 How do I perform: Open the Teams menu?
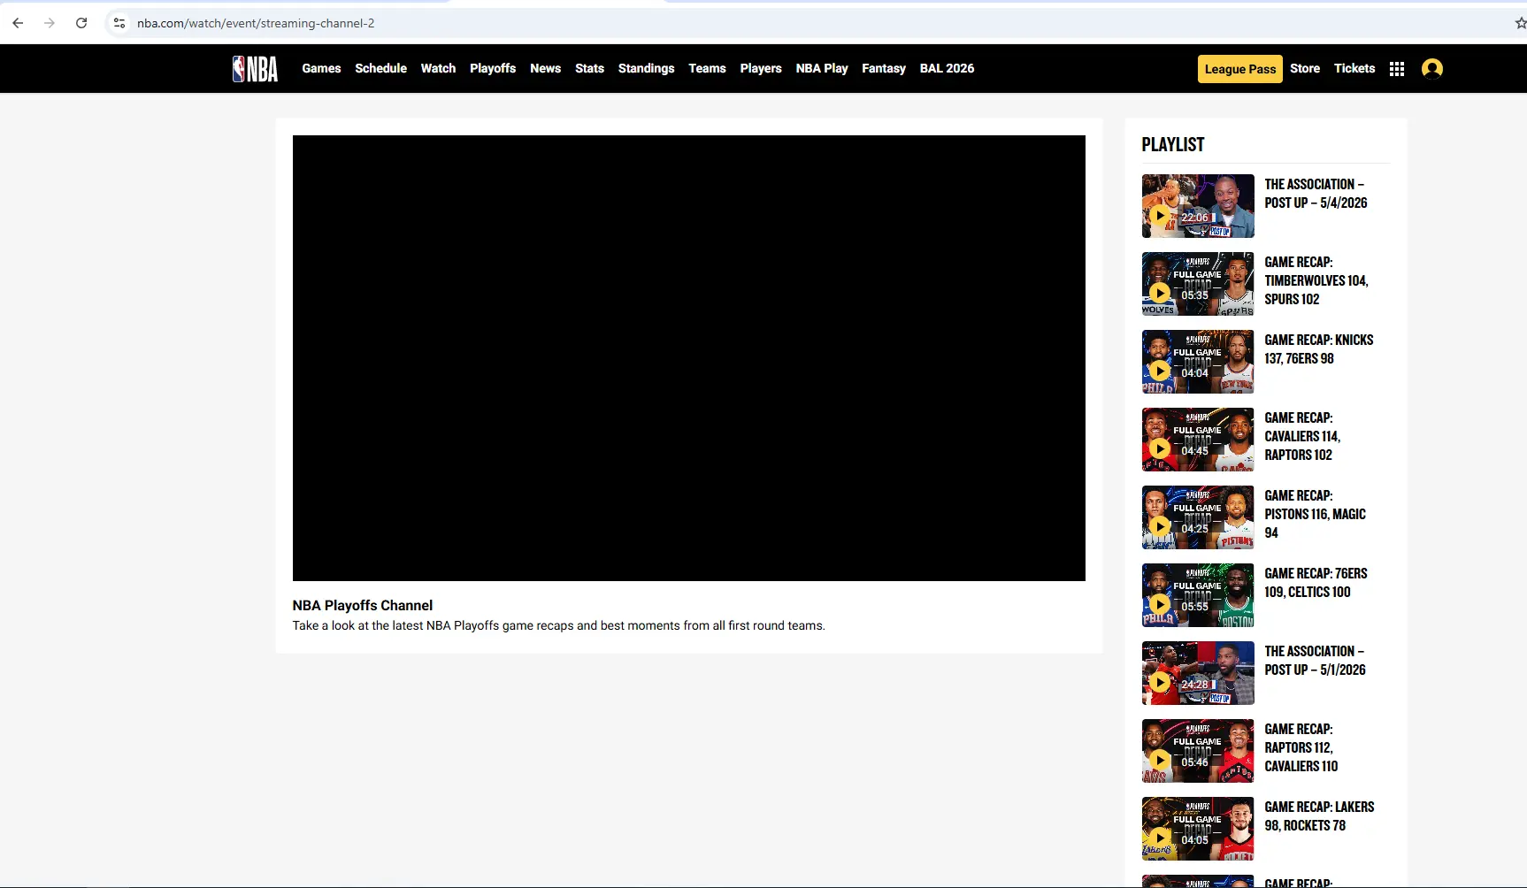pyautogui.click(x=707, y=68)
